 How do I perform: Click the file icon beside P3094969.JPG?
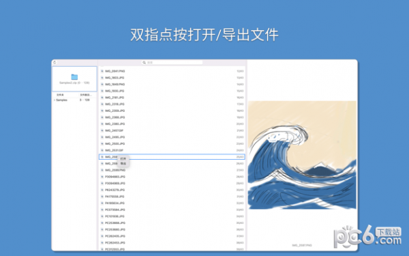pyautogui.click(x=102, y=184)
